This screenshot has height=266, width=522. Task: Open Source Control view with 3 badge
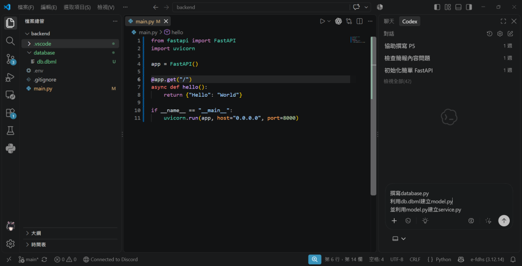tap(10, 59)
